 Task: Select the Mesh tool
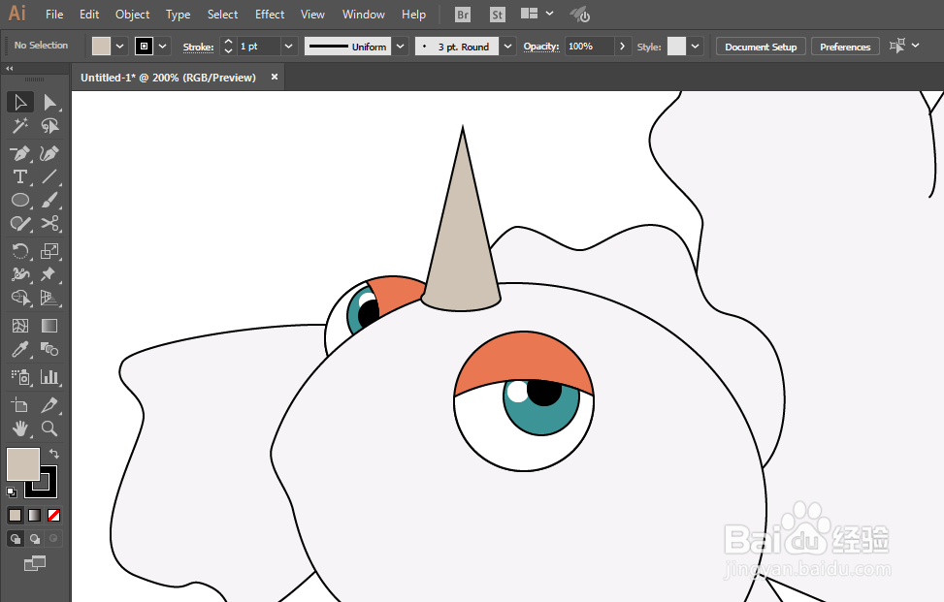pos(19,326)
